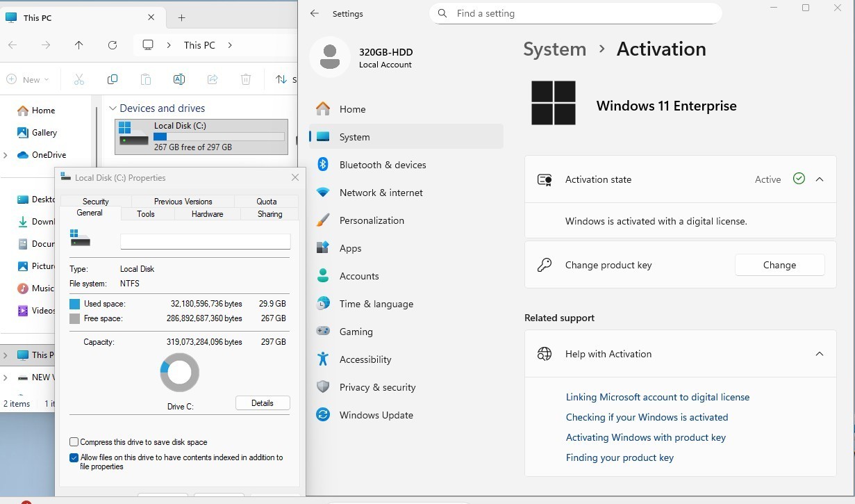This screenshot has height=504, width=855.
Task: Toggle Allow files to have contents indexed checkbox
Action: (x=74, y=457)
